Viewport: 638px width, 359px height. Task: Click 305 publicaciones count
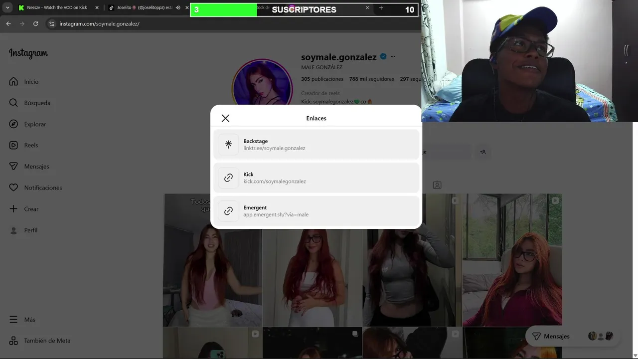[x=322, y=79]
